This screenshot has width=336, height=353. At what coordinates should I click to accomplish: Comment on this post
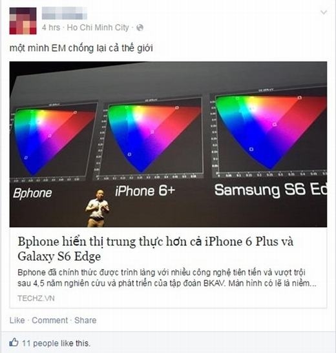(50, 320)
